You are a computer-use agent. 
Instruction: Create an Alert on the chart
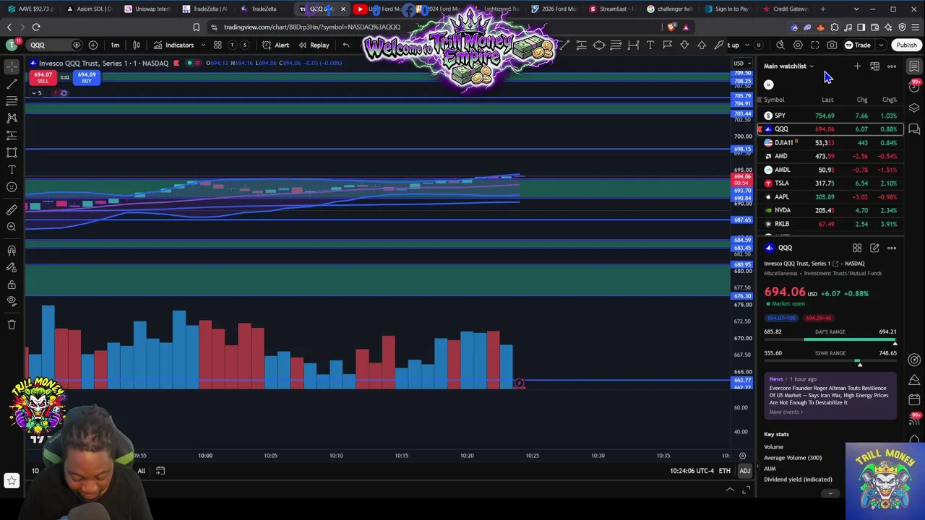[x=275, y=45]
